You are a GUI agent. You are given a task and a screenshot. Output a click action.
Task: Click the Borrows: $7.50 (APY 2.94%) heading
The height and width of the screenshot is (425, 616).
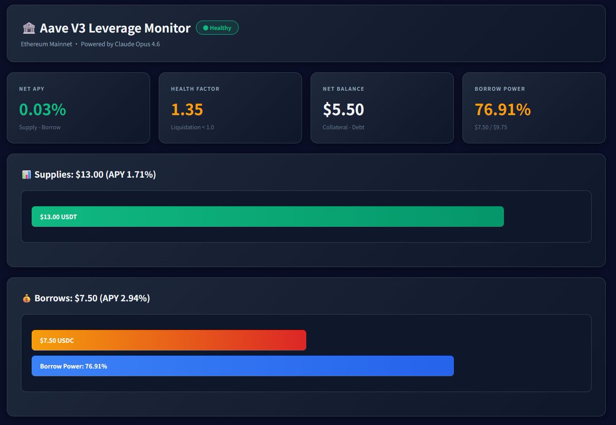pos(92,298)
